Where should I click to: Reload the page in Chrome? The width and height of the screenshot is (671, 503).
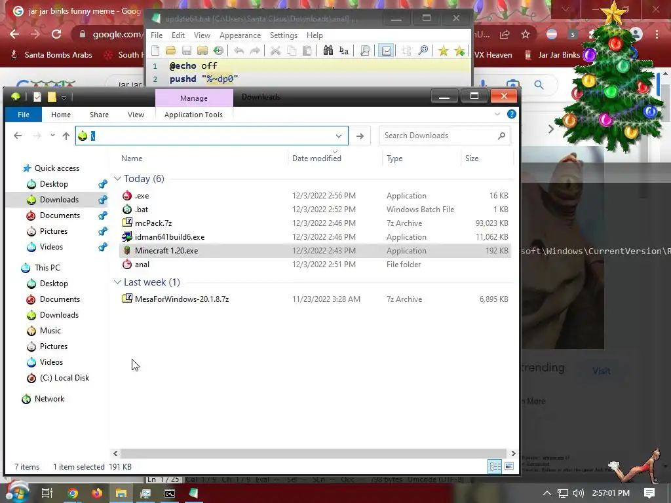pos(56,34)
